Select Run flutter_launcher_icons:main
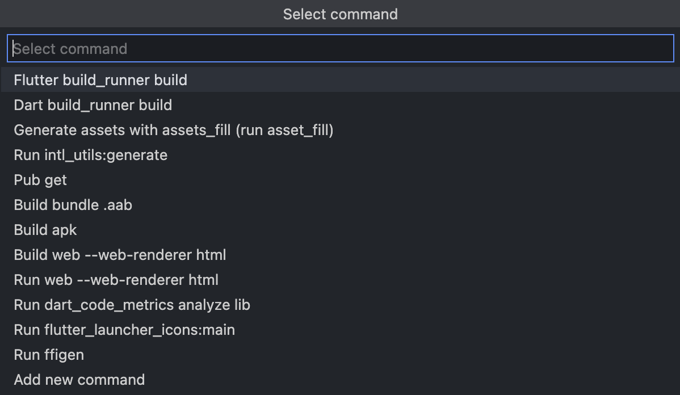Viewport: 680px width, 395px height. point(124,330)
